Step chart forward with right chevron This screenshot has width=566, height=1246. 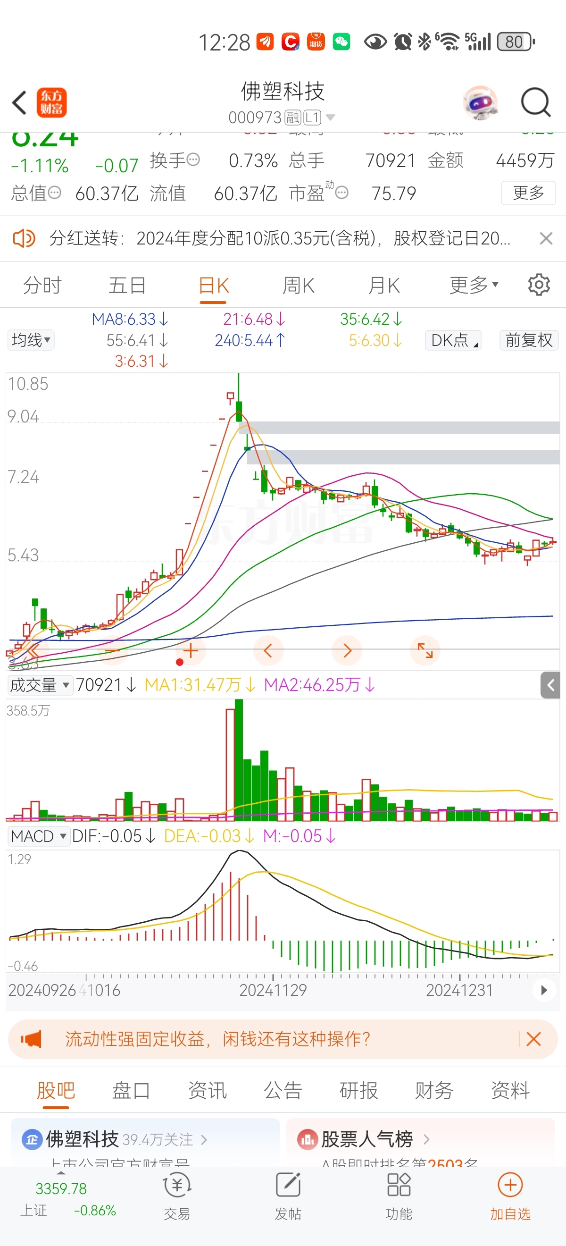click(347, 650)
